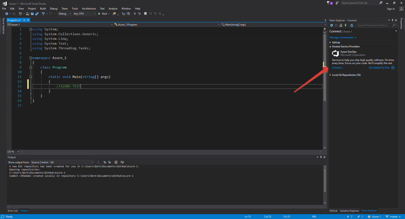Switch to the Error List tab

pos(13,211)
